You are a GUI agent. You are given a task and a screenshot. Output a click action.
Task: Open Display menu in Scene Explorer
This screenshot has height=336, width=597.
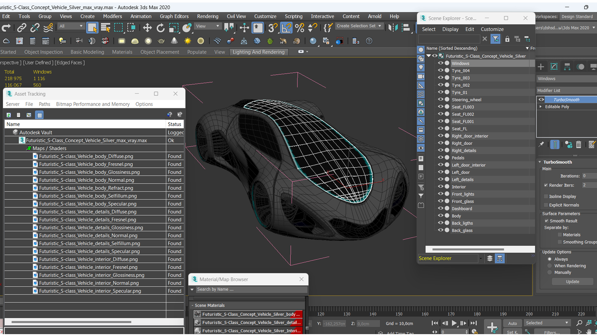pyautogui.click(x=450, y=29)
